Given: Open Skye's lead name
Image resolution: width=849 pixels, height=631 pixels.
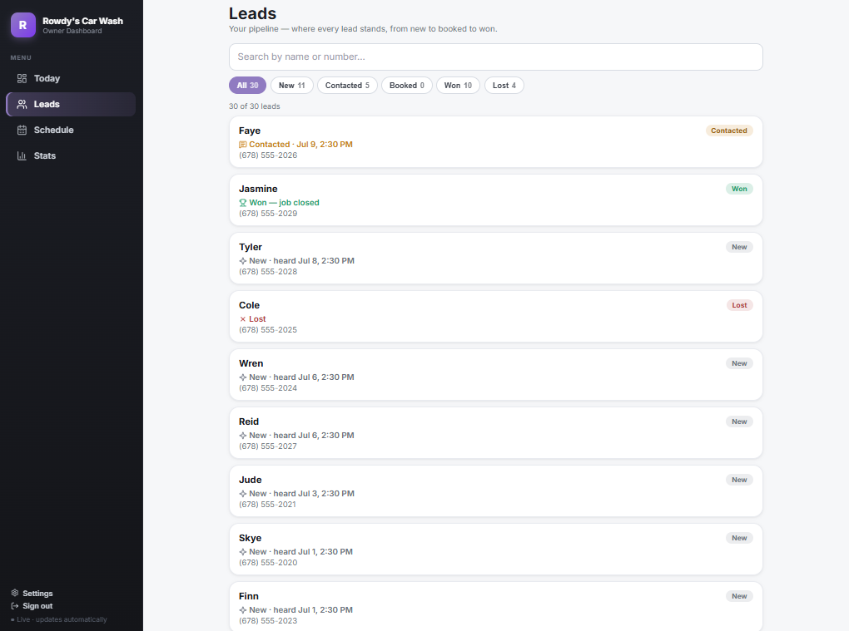Looking at the screenshot, I should pos(250,538).
